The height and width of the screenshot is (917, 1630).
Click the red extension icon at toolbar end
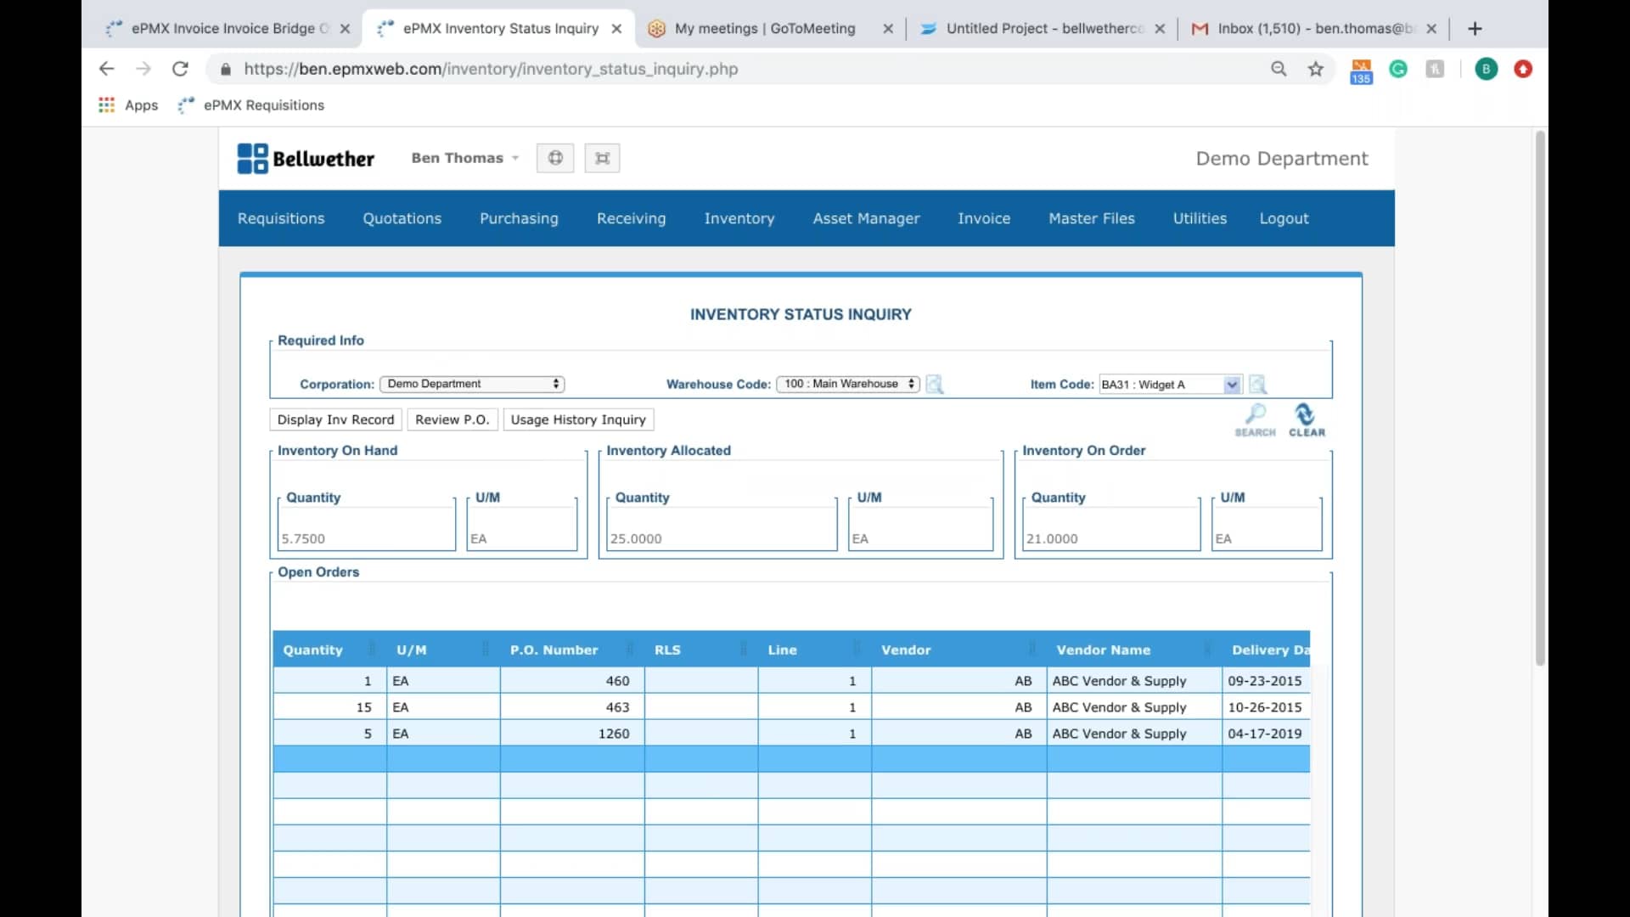click(1523, 69)
